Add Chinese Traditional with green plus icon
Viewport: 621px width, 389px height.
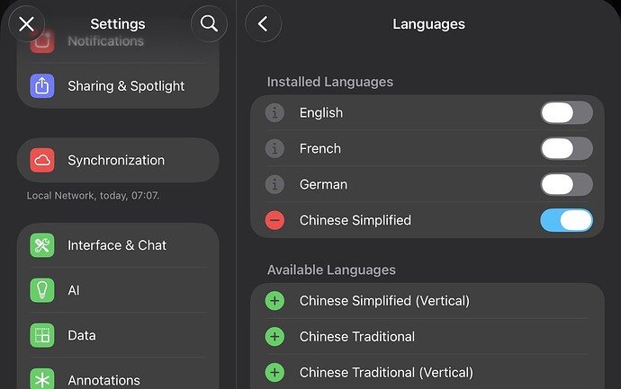[275, 337]
